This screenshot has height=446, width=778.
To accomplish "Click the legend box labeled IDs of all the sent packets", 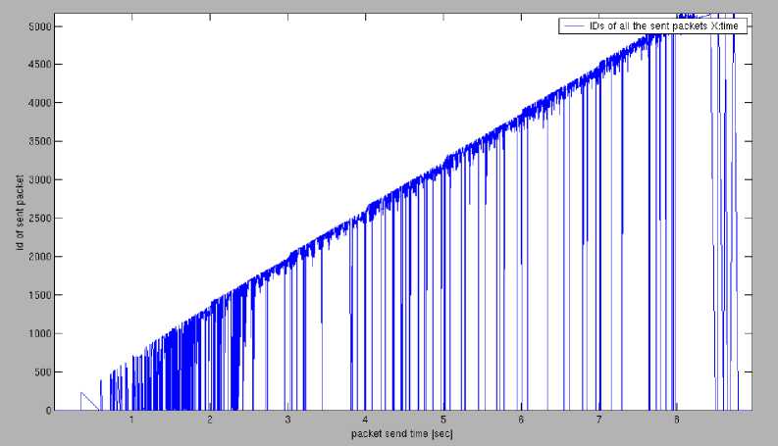I will 652,25.
